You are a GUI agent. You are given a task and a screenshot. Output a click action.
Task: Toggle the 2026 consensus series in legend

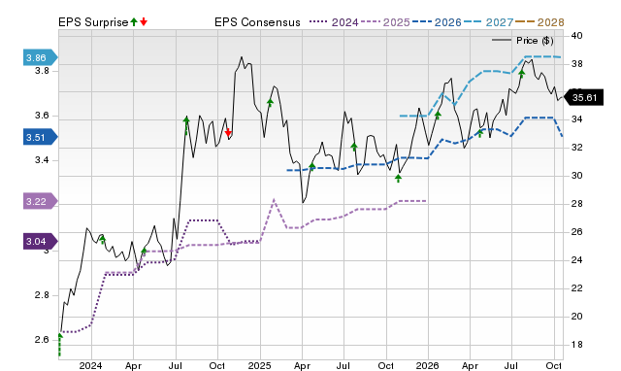(437, 22)
